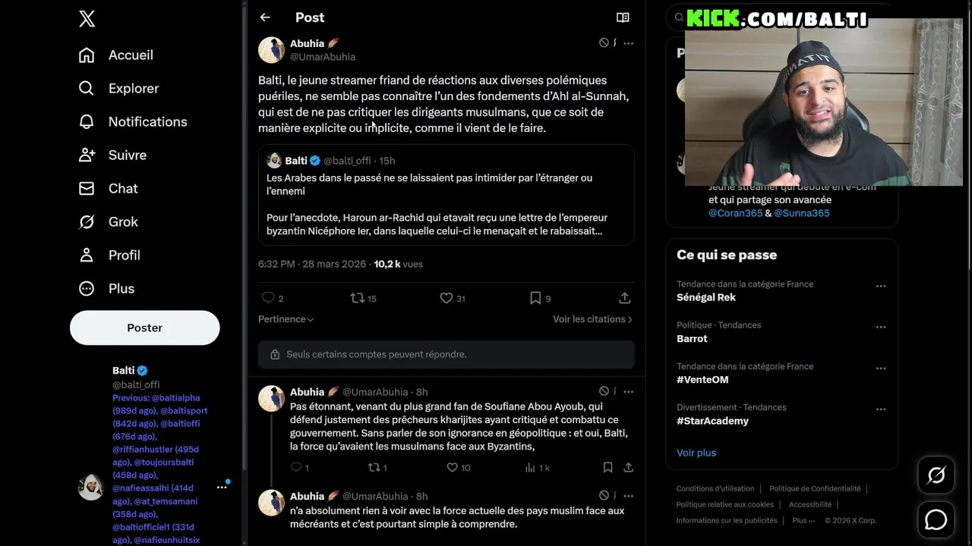This screenshot has width=972, height=546.
Task: Open Notifications in the sidebar
Action: click(x=147, y=121)
